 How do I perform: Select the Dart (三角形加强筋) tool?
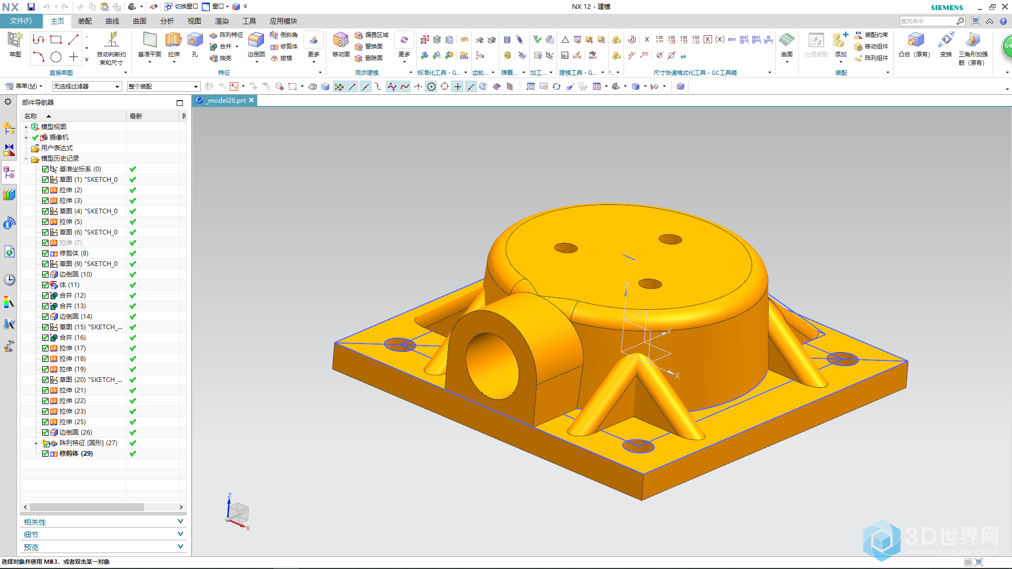tap(972, 48)
